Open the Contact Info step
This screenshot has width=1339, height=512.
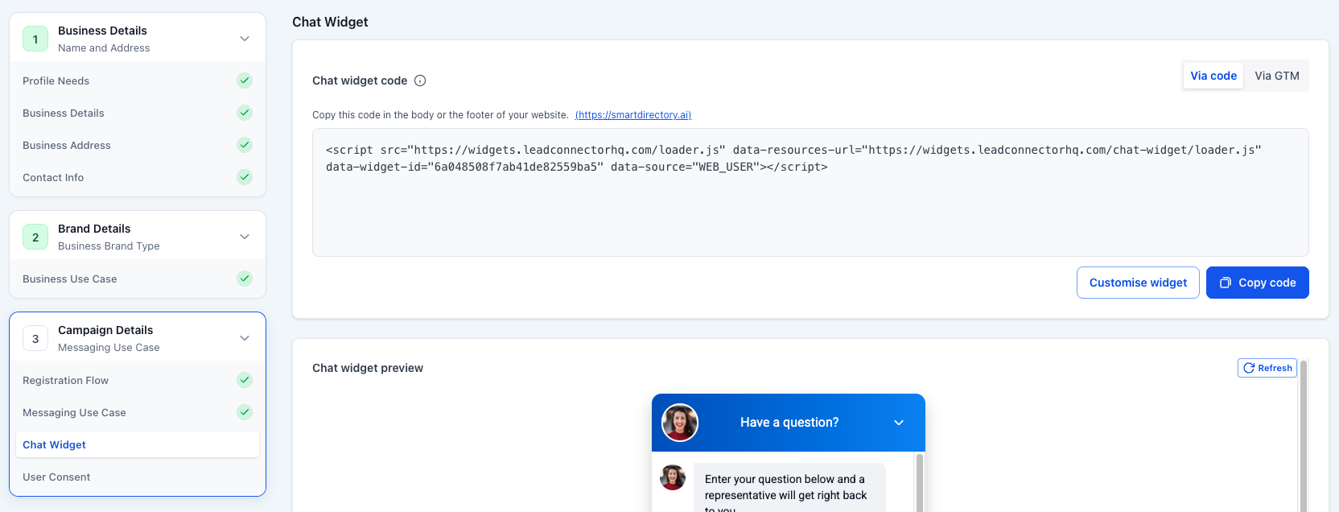pos(138,177)
